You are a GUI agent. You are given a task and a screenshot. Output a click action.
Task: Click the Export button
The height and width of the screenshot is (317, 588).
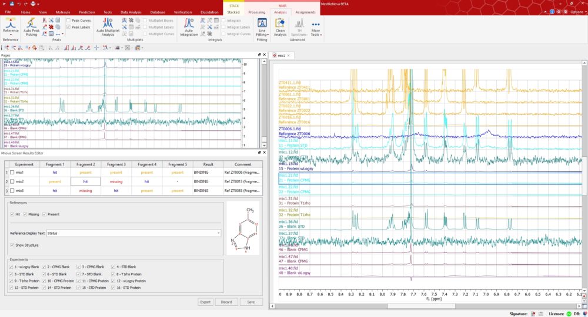tap(205, 302)
